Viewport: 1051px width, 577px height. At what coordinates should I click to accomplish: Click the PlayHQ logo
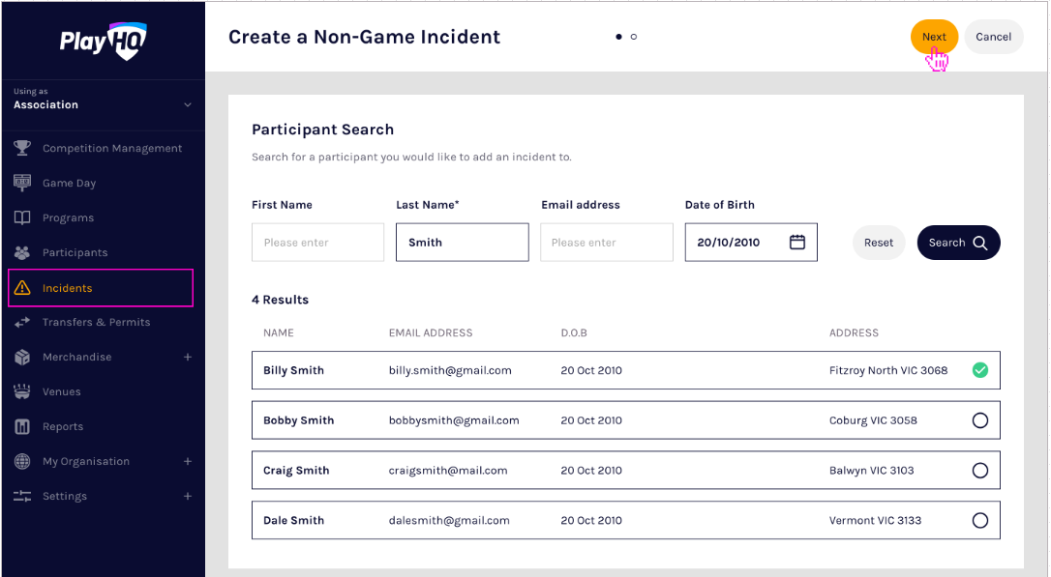[x=103, y=41]
